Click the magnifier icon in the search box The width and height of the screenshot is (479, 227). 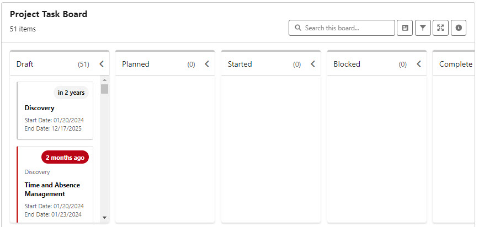click(x=298, y=28)
